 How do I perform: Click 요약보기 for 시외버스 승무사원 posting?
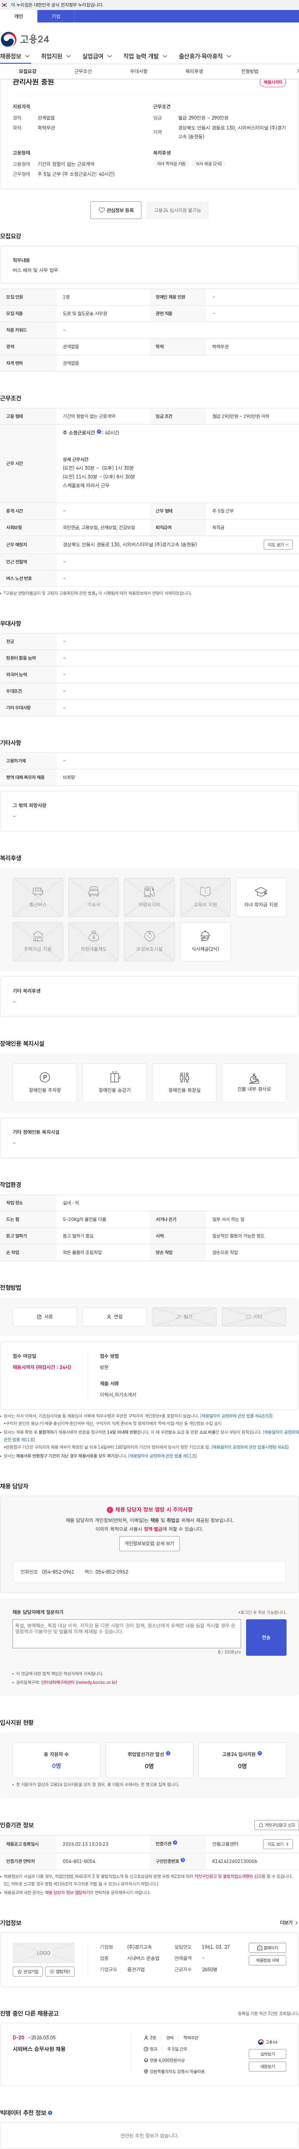click(267, 2054)
